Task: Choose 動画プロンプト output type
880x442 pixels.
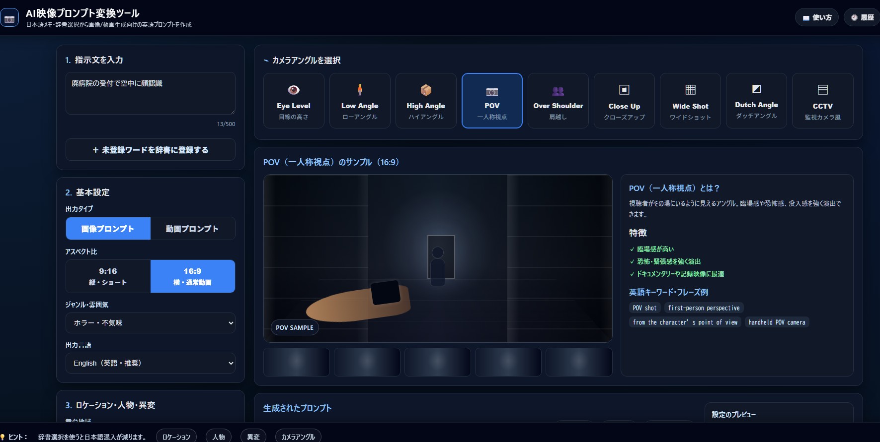Action: tap(192, 229)
